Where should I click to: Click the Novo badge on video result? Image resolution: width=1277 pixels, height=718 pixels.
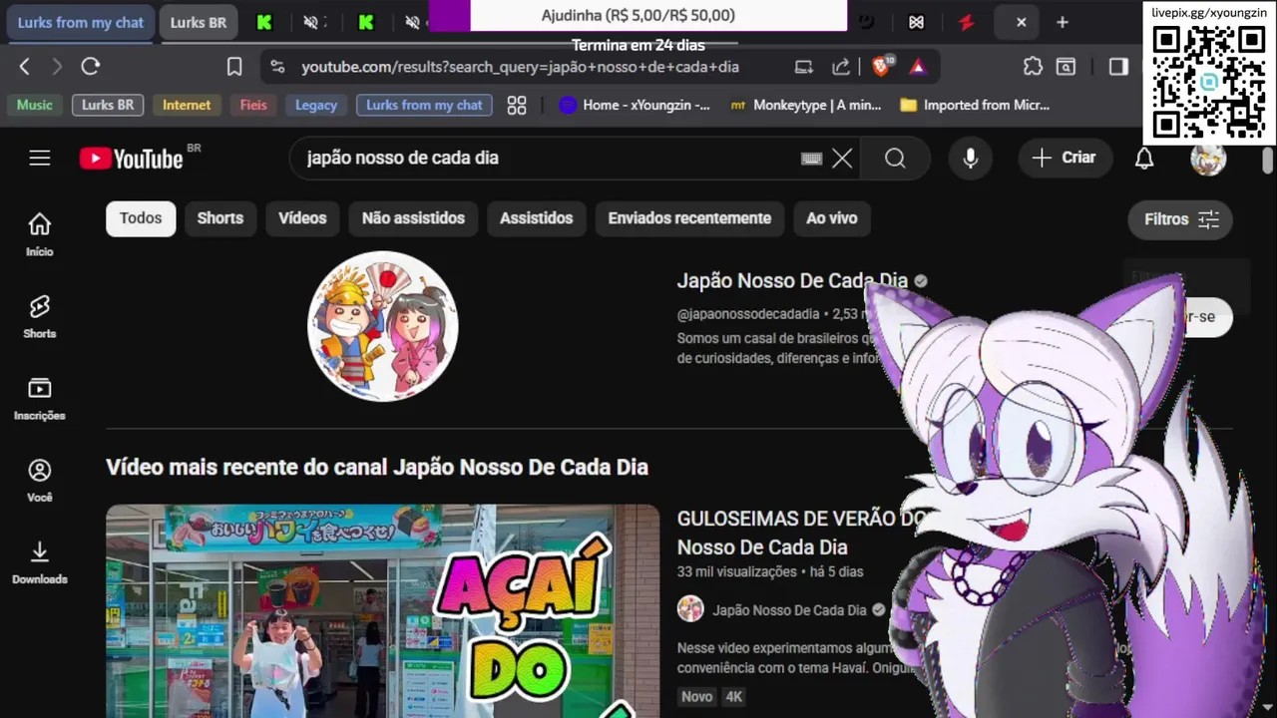[697, 697]
